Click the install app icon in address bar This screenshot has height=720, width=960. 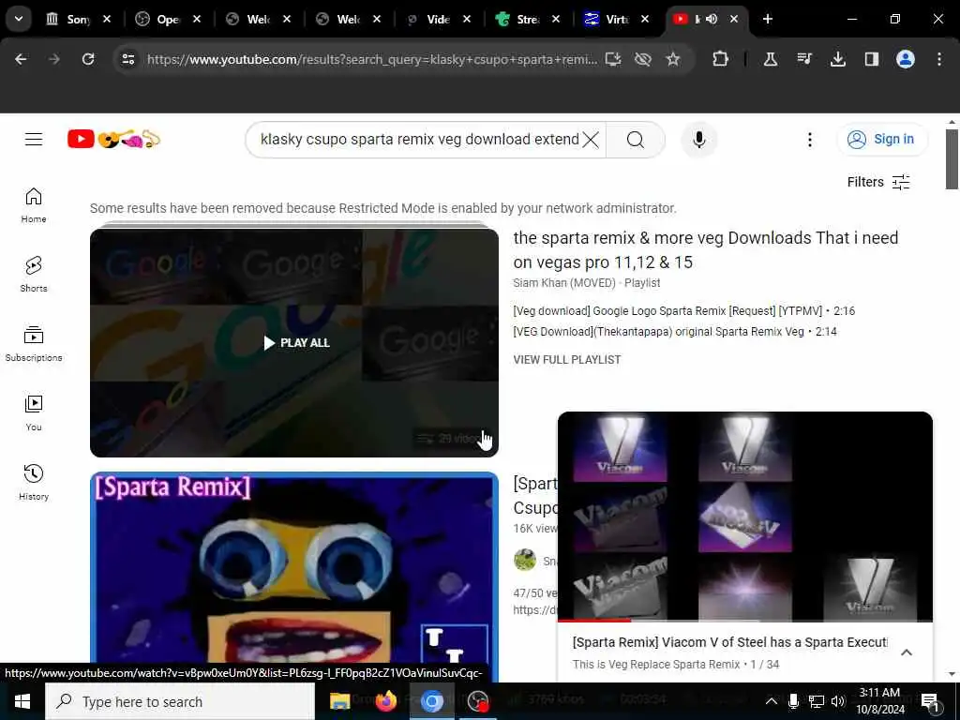613,59
